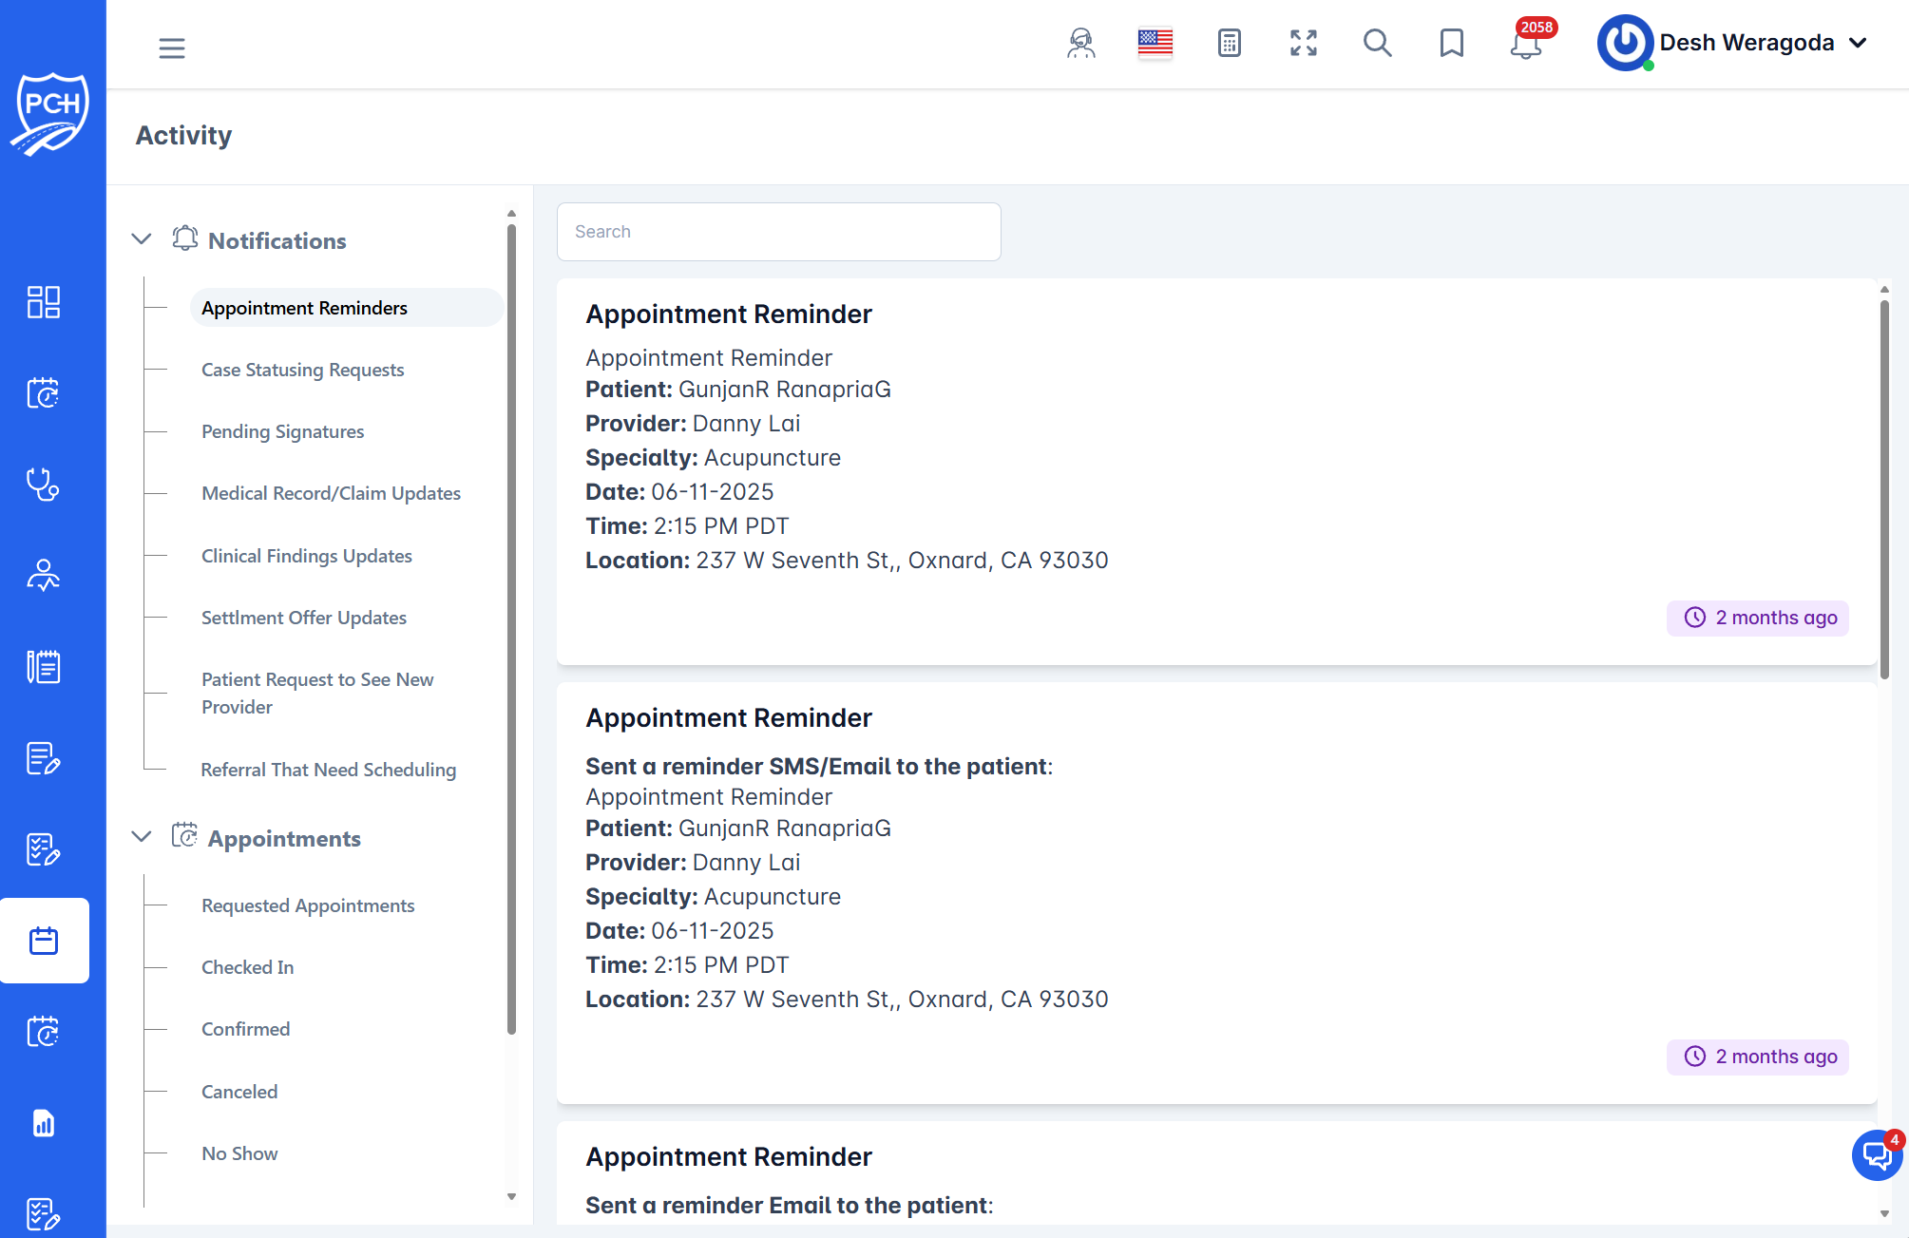This screenshot has height=1238, width=1909.
Task: Click the bookmark icon in the top bar
Action: [1451, 44]
